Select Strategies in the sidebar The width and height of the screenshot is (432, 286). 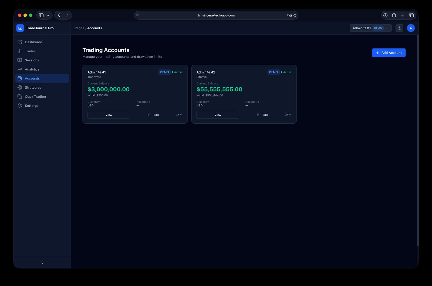coord(33,88)
